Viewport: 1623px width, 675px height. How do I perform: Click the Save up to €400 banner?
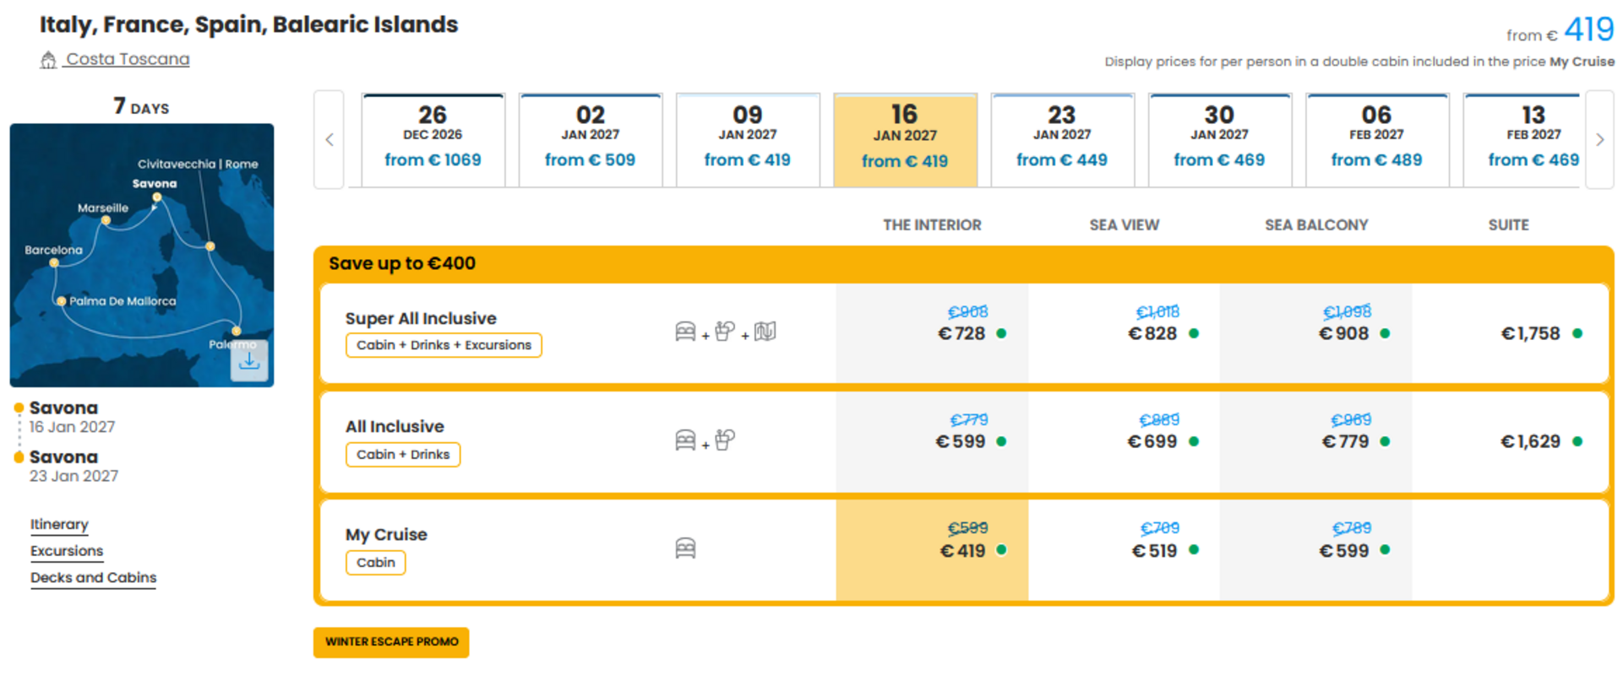963,264
